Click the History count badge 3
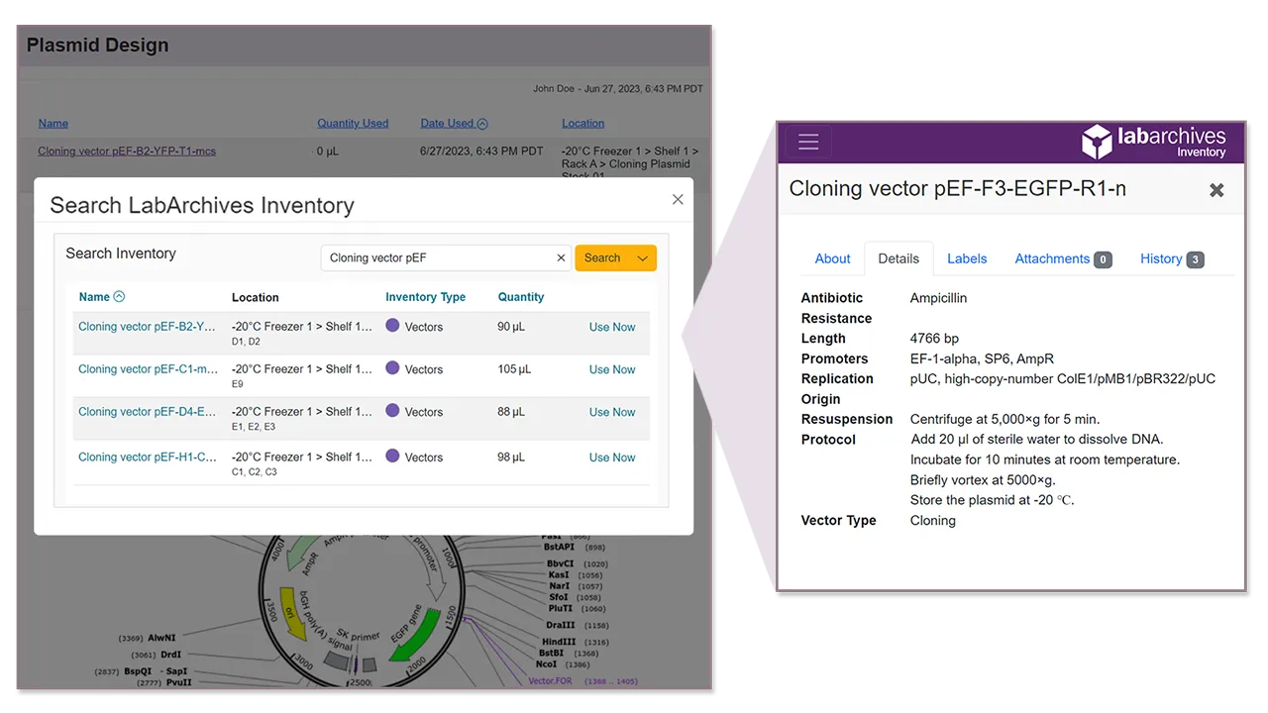The width and height of the screenshot is (1268, 713). (x=1195, y=259)
